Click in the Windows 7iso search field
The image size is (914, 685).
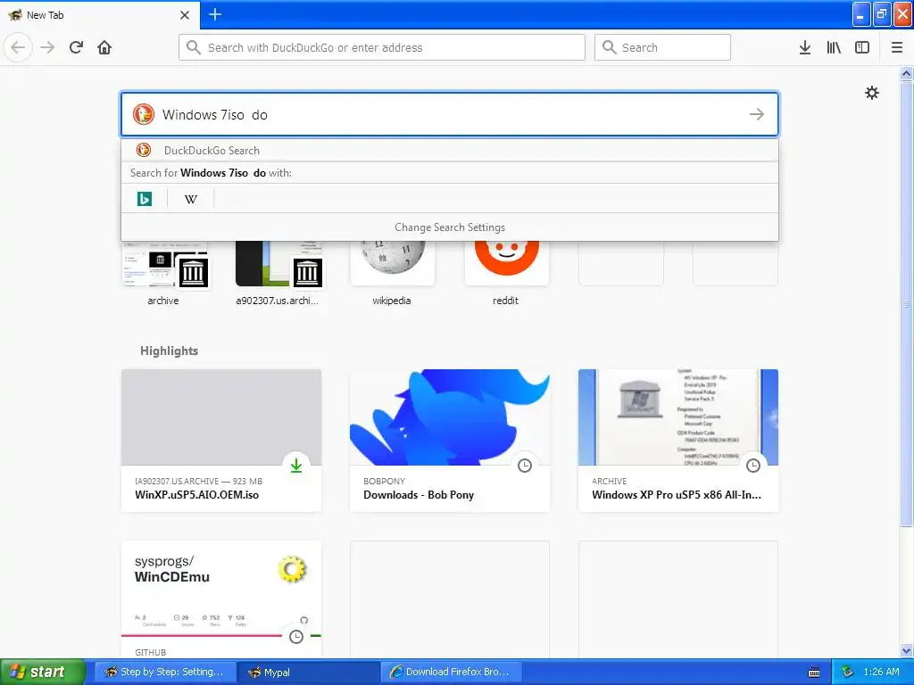click(x=449, y=114)
